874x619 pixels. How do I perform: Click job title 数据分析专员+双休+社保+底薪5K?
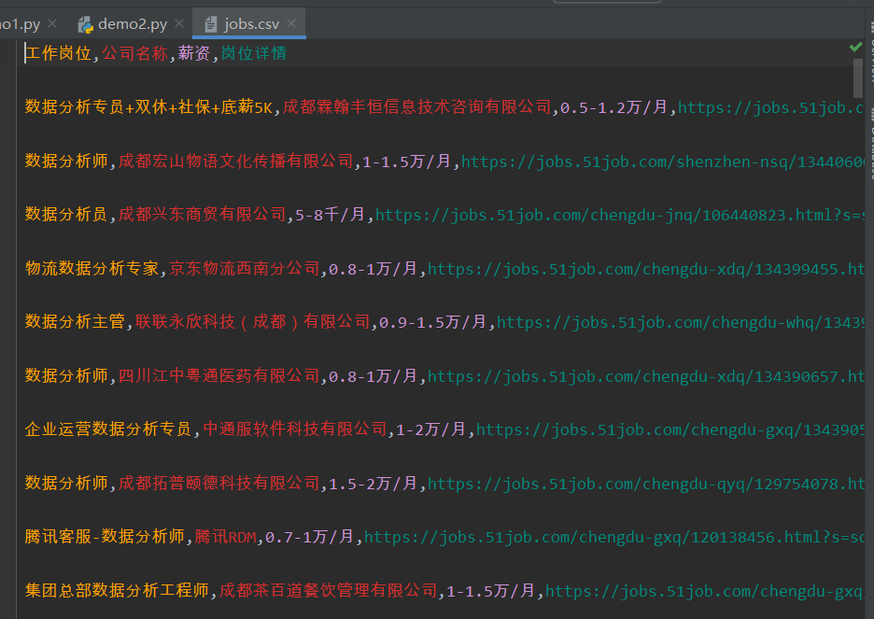point(148,107)
